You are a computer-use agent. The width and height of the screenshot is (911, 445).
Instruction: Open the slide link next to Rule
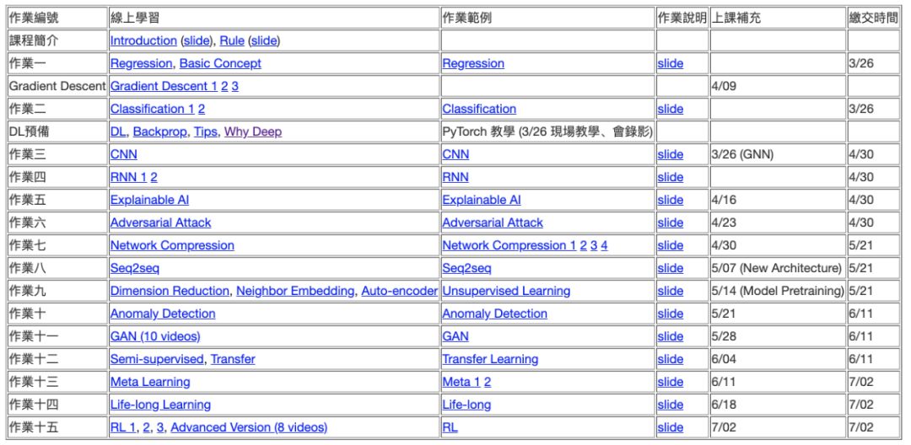(264, 40)
